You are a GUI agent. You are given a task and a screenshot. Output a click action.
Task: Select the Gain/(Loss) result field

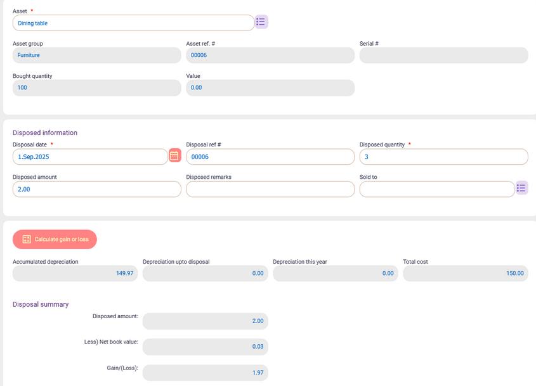click(x=205, y=373)
